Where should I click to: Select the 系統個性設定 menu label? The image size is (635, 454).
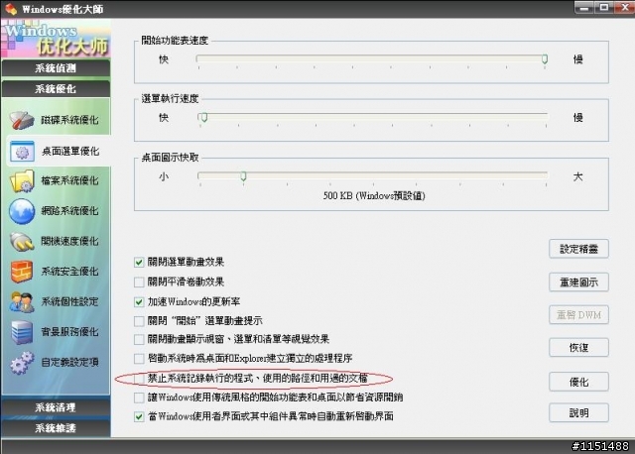pyautogui.click(x=69, y=301)
